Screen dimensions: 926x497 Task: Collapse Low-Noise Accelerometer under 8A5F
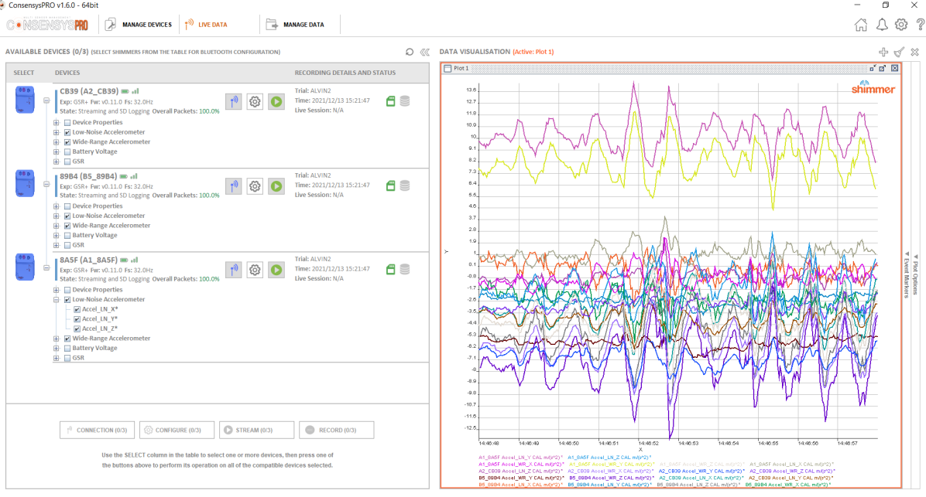click(x=57, y=299)
